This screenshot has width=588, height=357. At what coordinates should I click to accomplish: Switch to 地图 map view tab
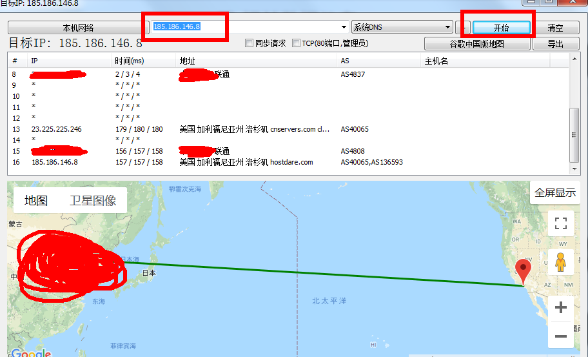tap(36, 201)
